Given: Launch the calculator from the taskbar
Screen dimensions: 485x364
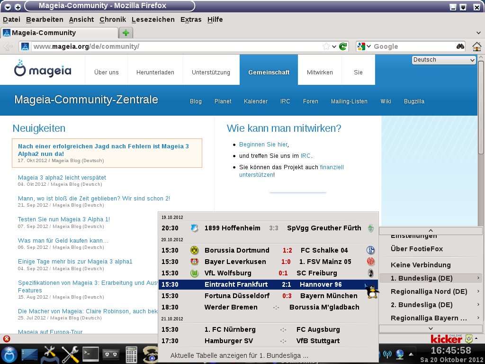Looking at the screenshot, I should 132,355.
